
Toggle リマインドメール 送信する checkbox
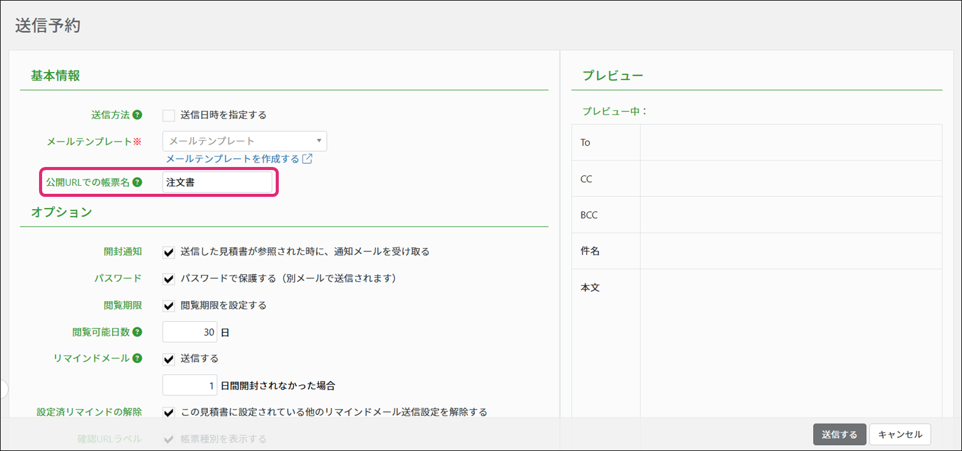pyautogui.click(x=169, y=359)
